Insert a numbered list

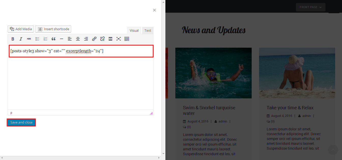click(x=45, y=39)
